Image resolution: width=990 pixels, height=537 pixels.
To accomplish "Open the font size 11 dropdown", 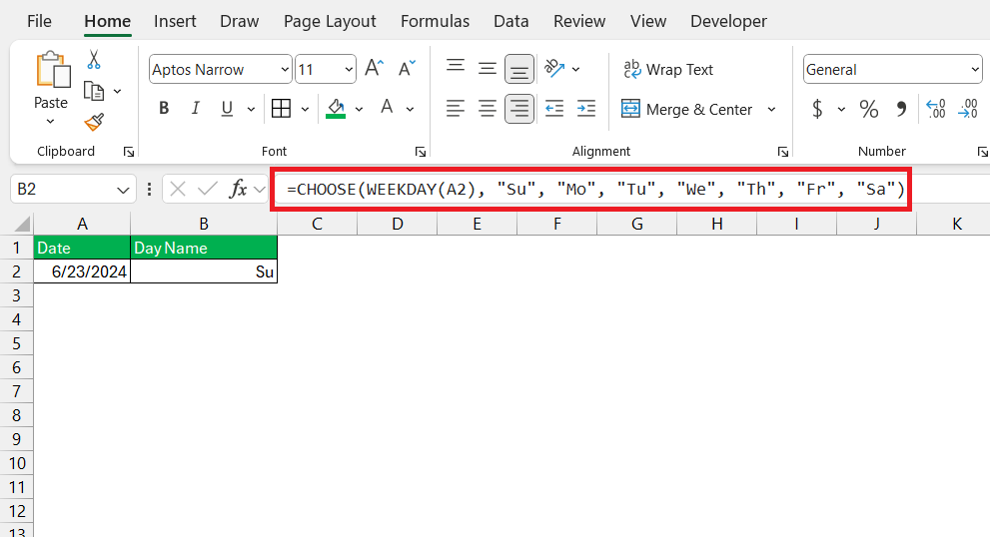I will [349, 70].
